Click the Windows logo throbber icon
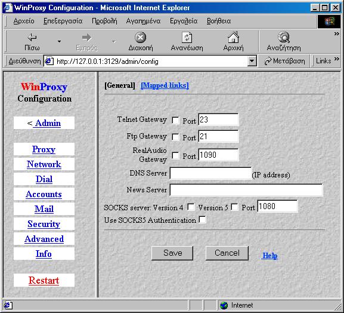 329,22
